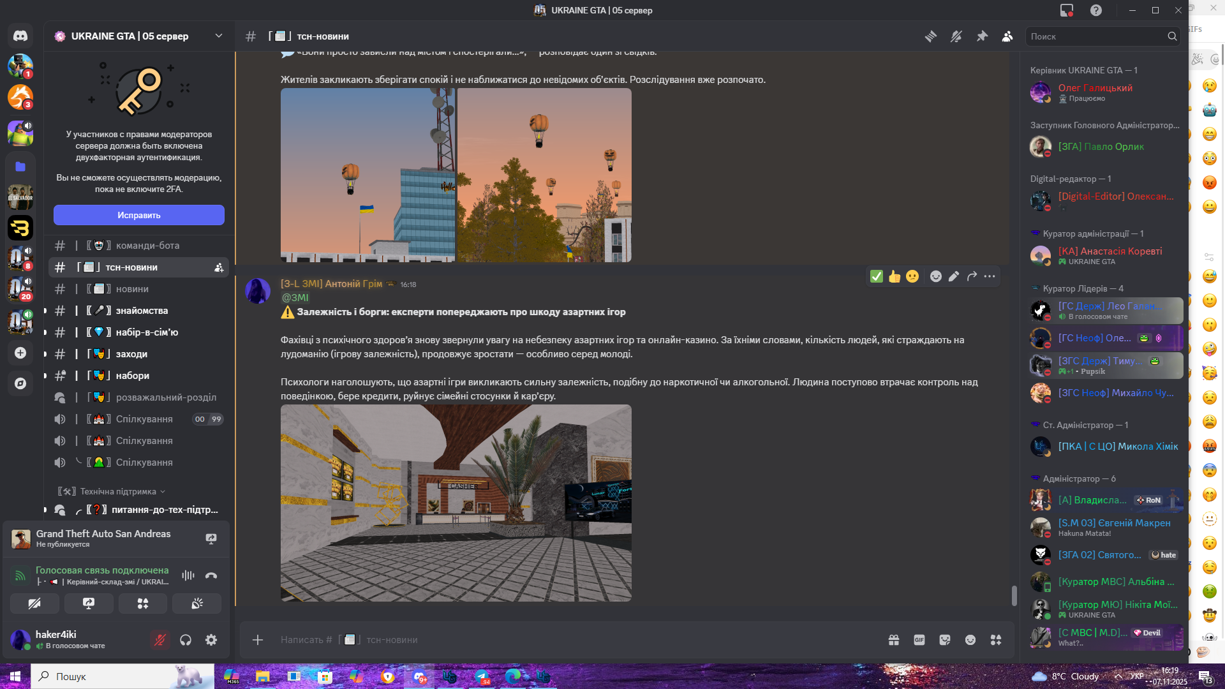
Task: Open GIF picker
Action: click(919, 640)
